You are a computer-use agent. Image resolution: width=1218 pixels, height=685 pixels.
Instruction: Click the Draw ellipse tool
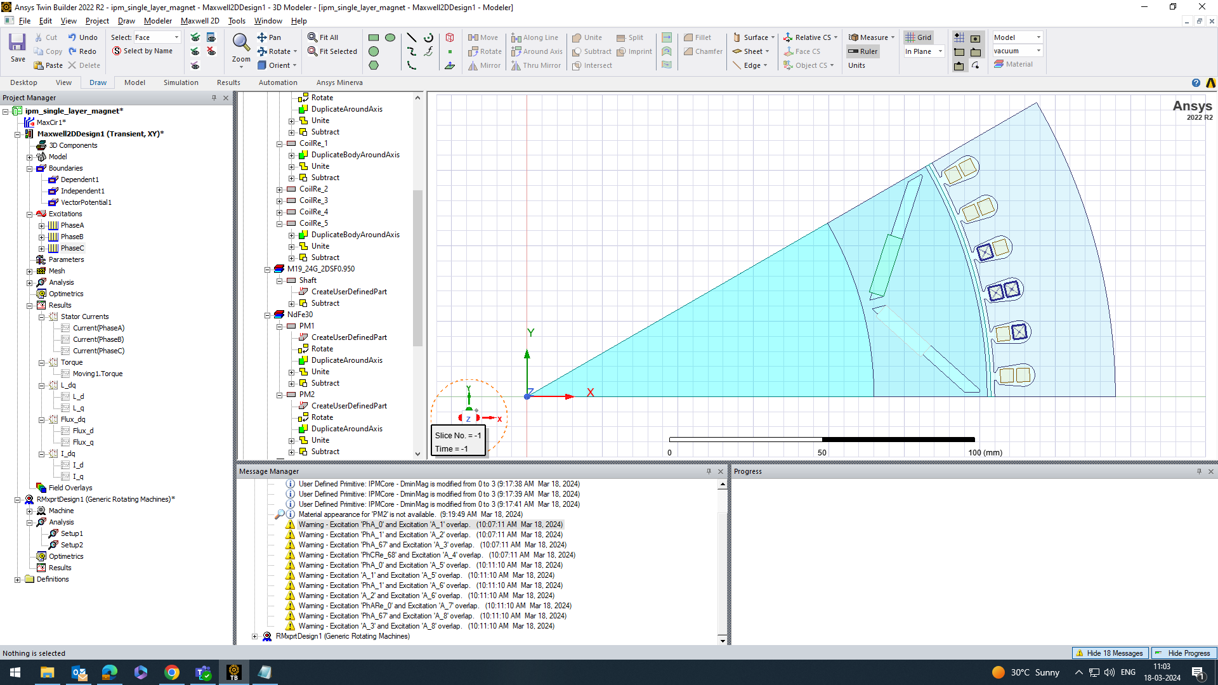[x=390, y=38]
